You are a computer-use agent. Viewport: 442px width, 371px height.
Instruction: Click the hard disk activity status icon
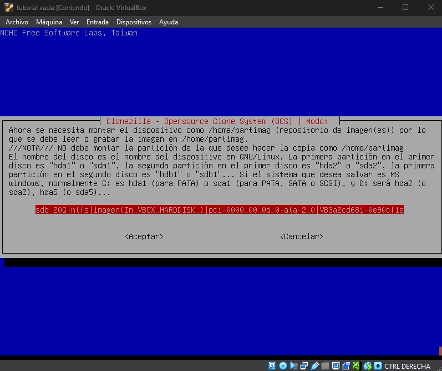click(x=272, y=365)
